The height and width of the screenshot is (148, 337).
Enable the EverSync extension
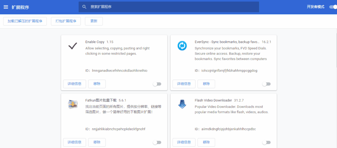266,84
